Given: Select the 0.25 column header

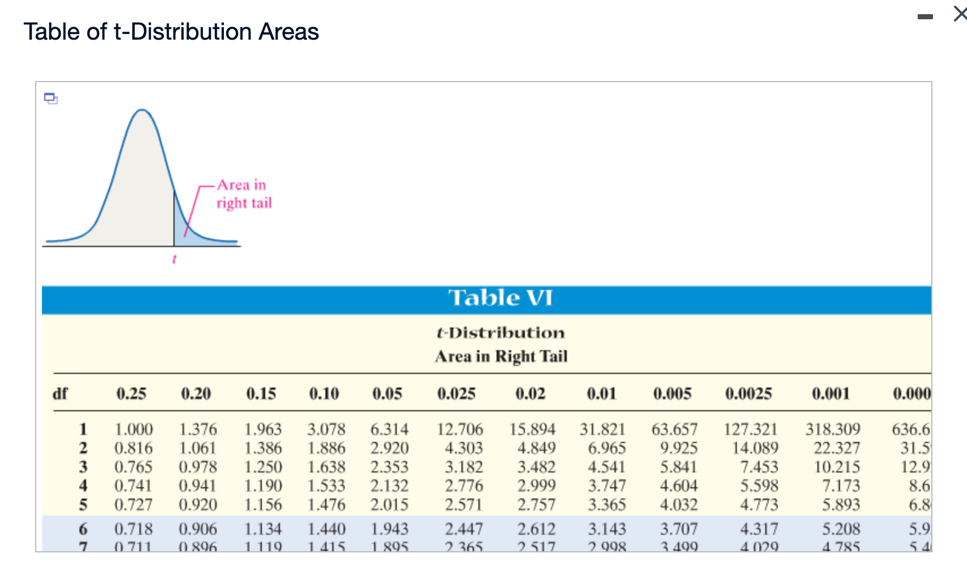Looking at the screenshot, I should tap(132, 394).
